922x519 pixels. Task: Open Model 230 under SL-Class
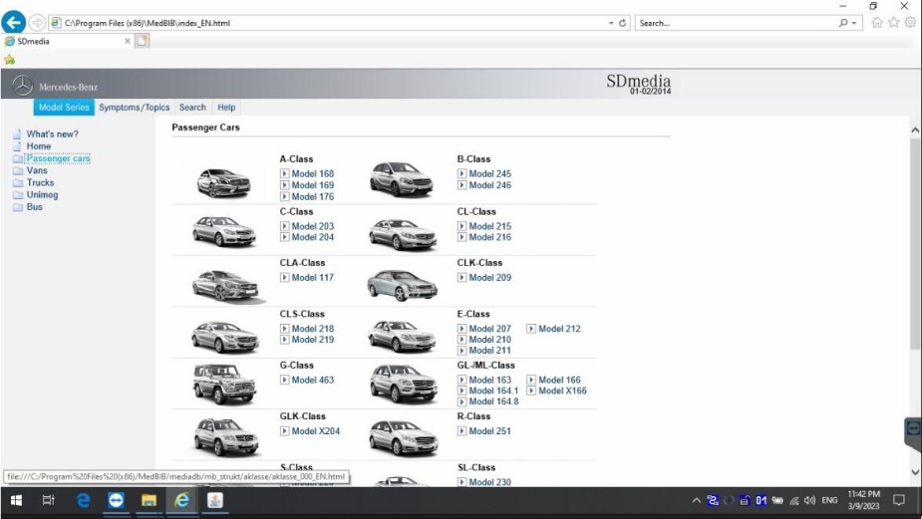tap(489, 482)
